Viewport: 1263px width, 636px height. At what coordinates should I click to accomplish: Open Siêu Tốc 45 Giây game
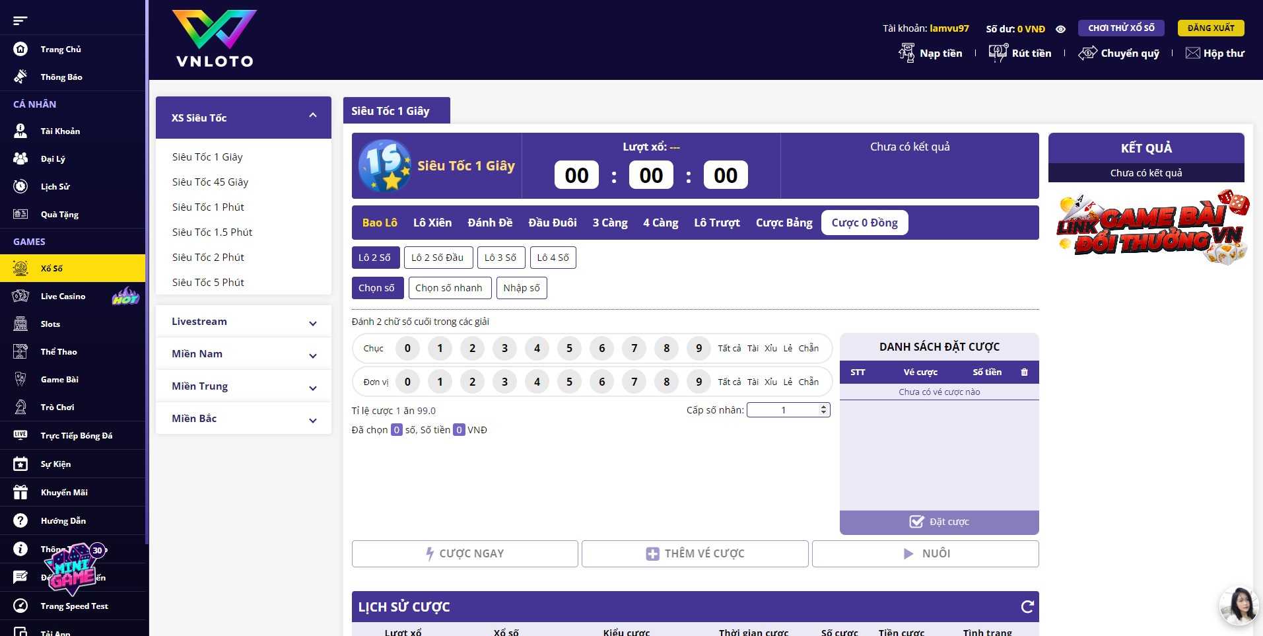[x=210, y=182]
